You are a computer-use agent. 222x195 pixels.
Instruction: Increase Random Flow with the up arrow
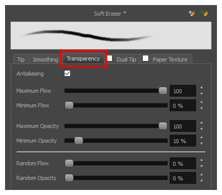click(x=201, y=160)
